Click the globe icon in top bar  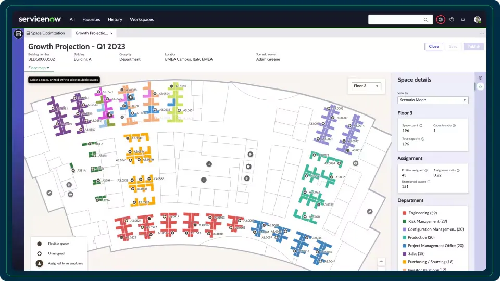441,19
